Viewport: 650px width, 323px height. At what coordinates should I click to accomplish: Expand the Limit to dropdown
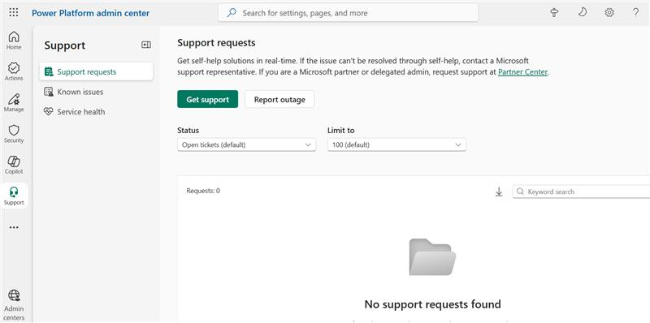tap(396, 145)
